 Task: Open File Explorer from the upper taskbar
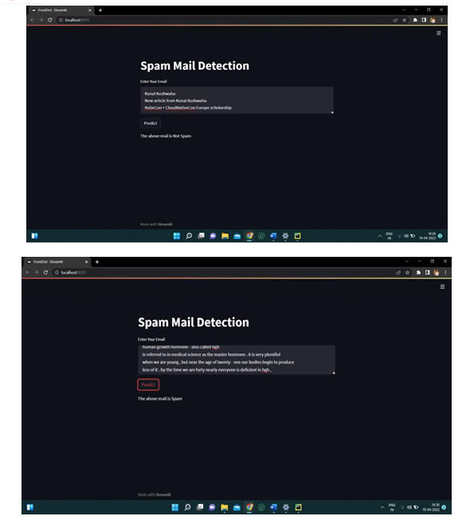point(225,236)
